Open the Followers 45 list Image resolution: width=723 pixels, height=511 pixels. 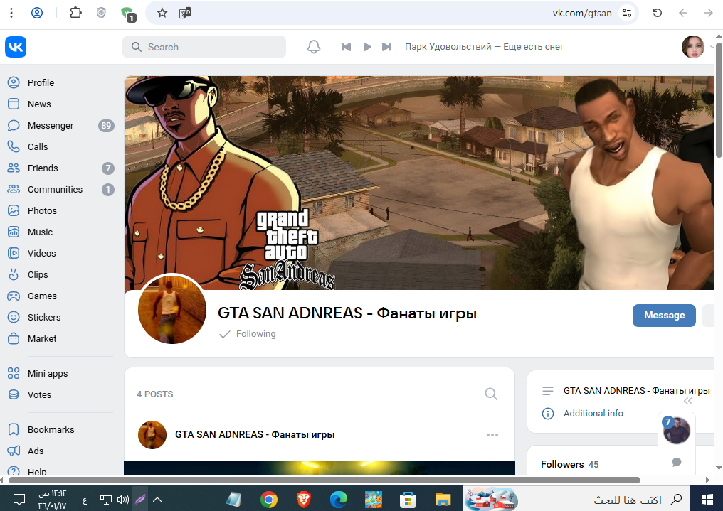coord(569,465)
